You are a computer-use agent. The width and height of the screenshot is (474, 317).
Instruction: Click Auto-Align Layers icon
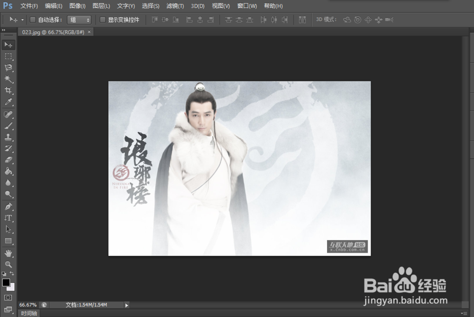pos(302,20)
